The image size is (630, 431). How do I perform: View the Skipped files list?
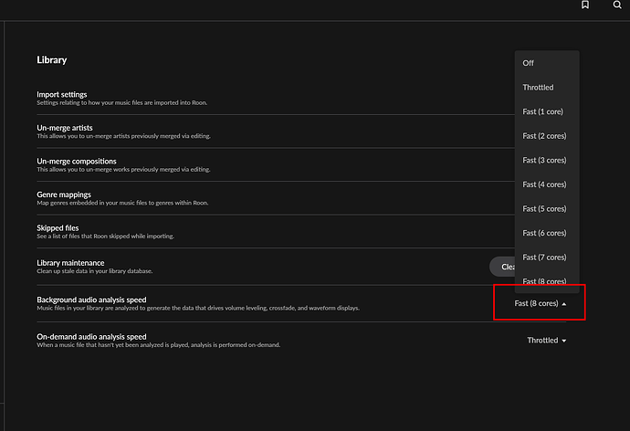pyautogui.click(x=58, y=227)
